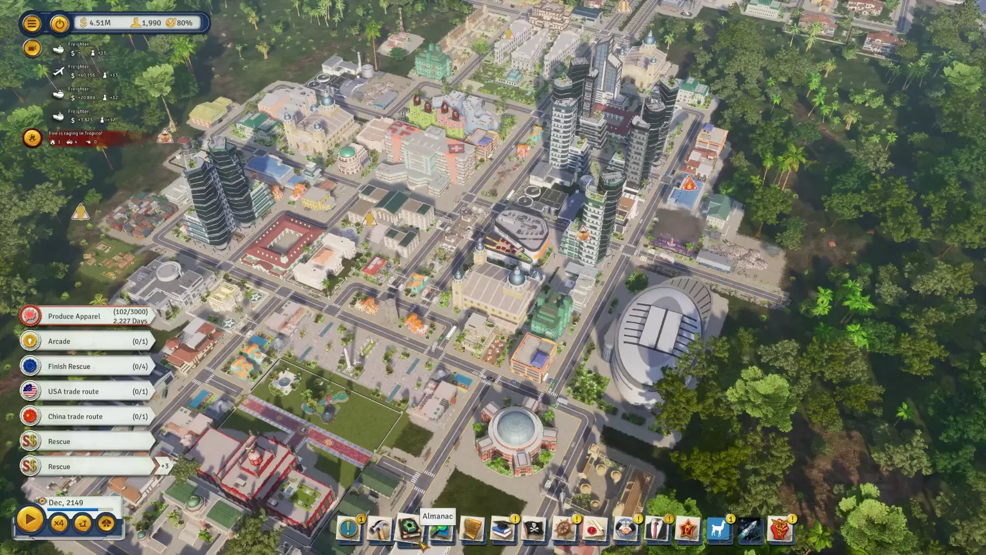Toggle the golden hat button by date
Viewport: 986px width, 555px height.
tap(106, 524)
